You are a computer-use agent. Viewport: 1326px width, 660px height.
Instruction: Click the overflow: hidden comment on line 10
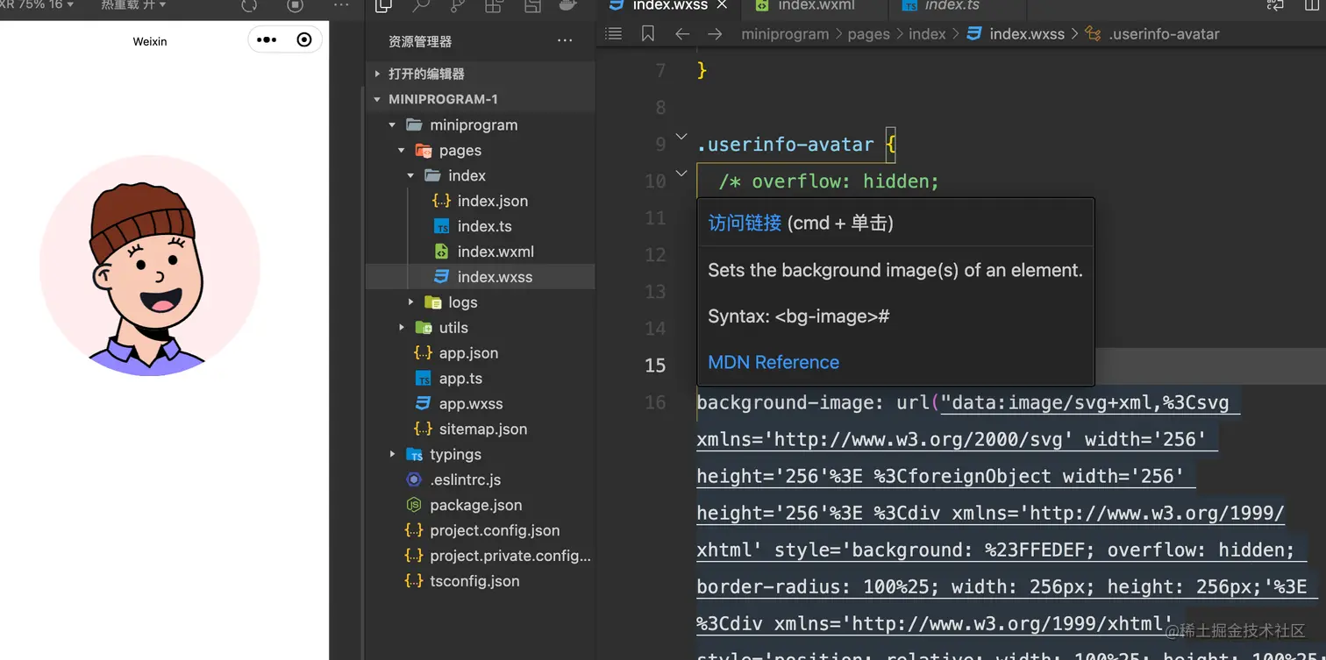828,181
